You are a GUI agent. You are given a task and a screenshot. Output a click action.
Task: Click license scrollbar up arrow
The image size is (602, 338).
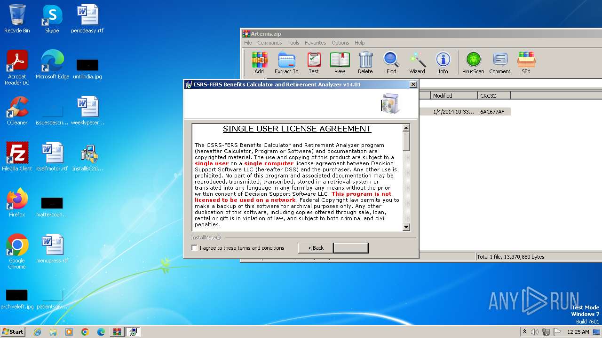(x=406, y=128)
